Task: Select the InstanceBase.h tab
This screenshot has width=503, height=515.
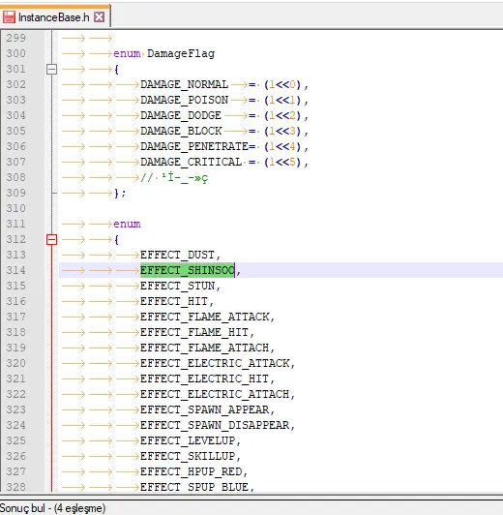Action: click(55, 16)
